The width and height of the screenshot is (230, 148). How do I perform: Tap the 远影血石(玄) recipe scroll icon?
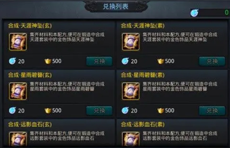[18, 139]
